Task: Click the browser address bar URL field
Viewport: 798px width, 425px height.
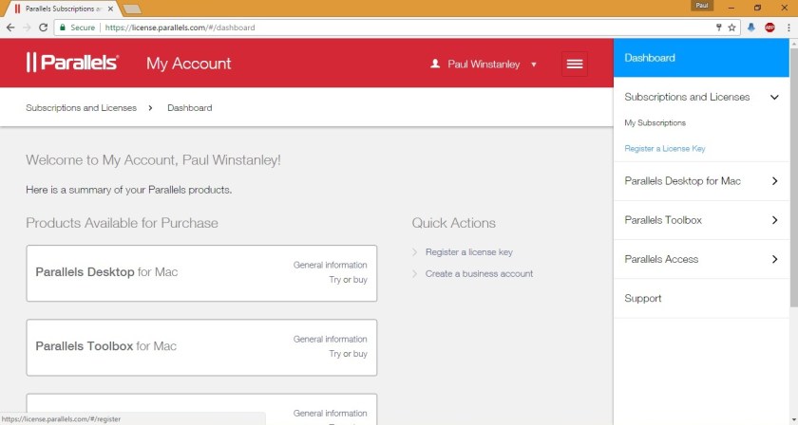Action: tap(380, 28)
